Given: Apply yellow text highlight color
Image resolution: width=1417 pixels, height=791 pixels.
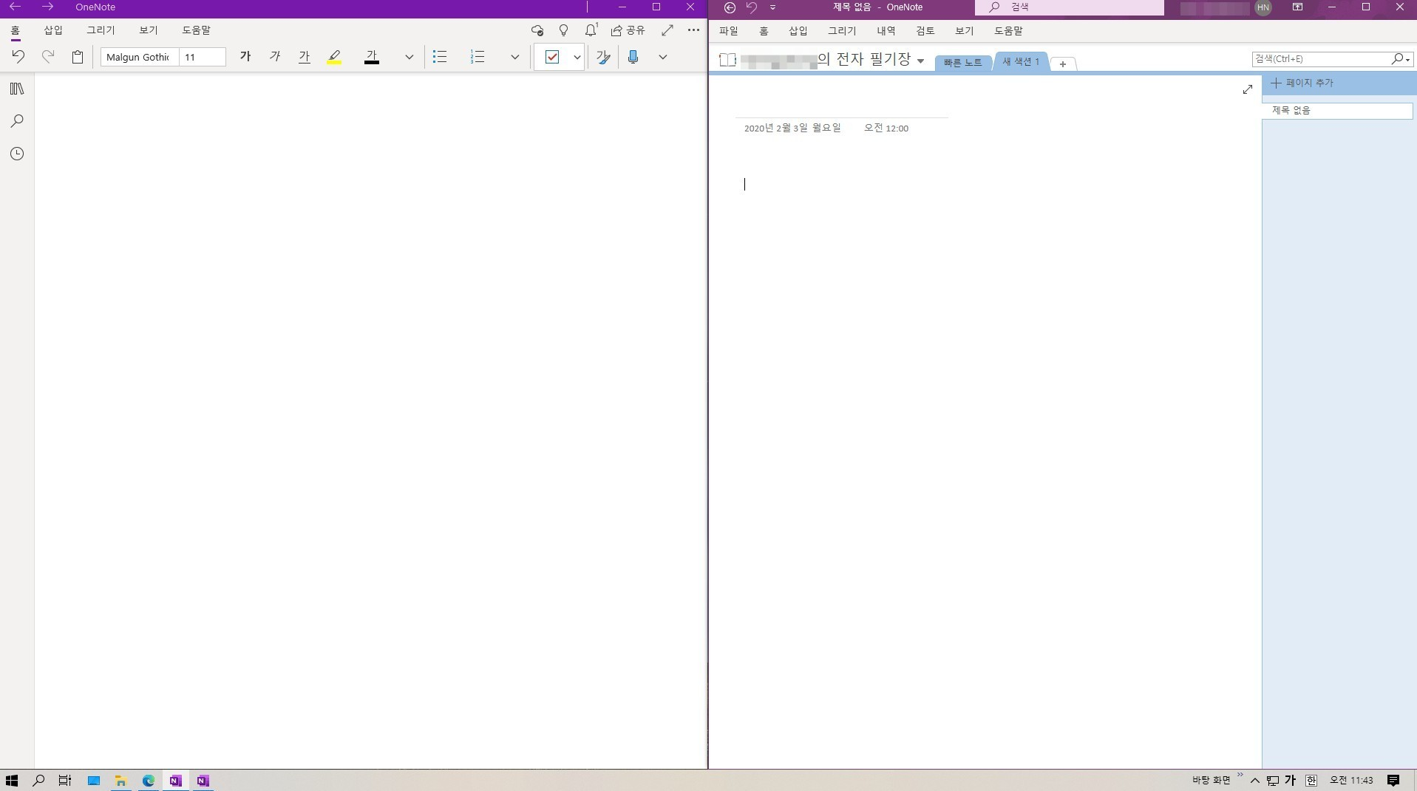Looking at the screenshot, I should [x=334, y=57].
